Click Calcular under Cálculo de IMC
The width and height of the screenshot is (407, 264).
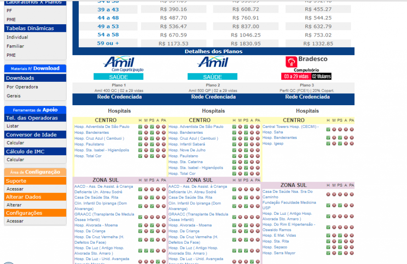[x=16, y=160]
